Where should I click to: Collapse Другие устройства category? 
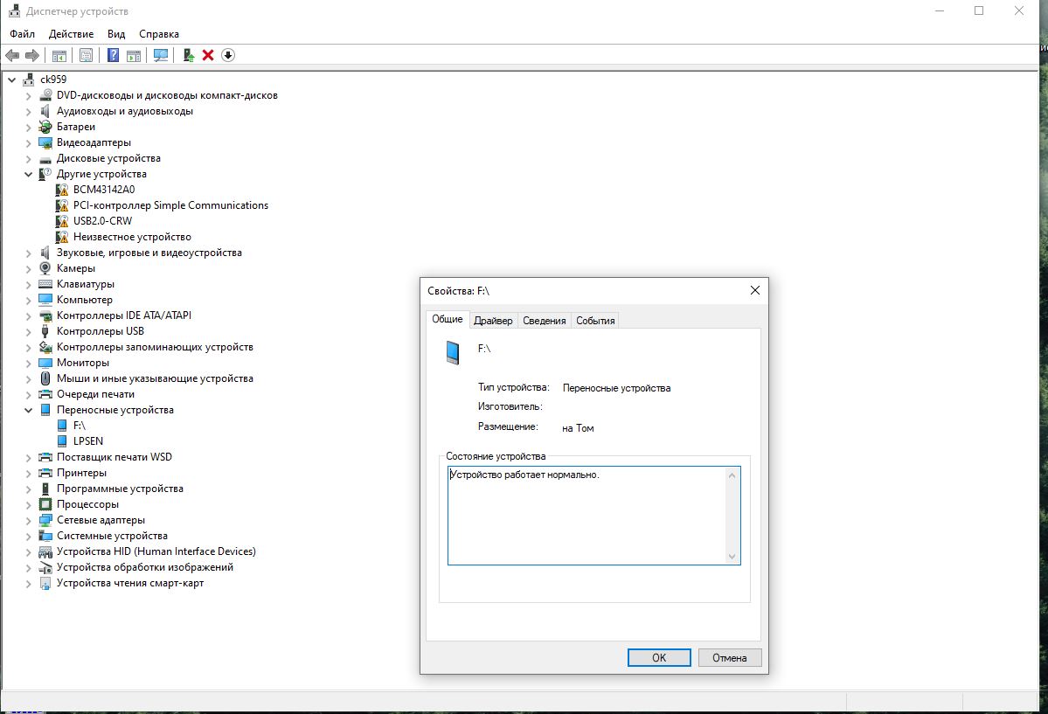click(x=28, y=175)
